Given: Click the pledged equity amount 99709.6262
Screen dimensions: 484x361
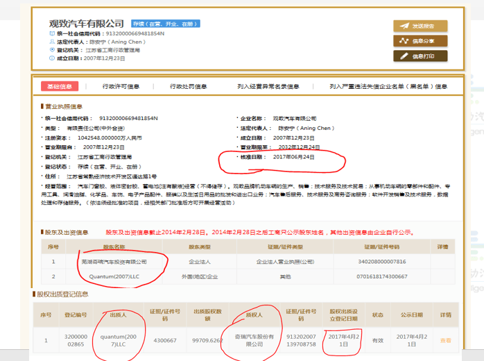Looking at the screenshot, I should 207,340.
